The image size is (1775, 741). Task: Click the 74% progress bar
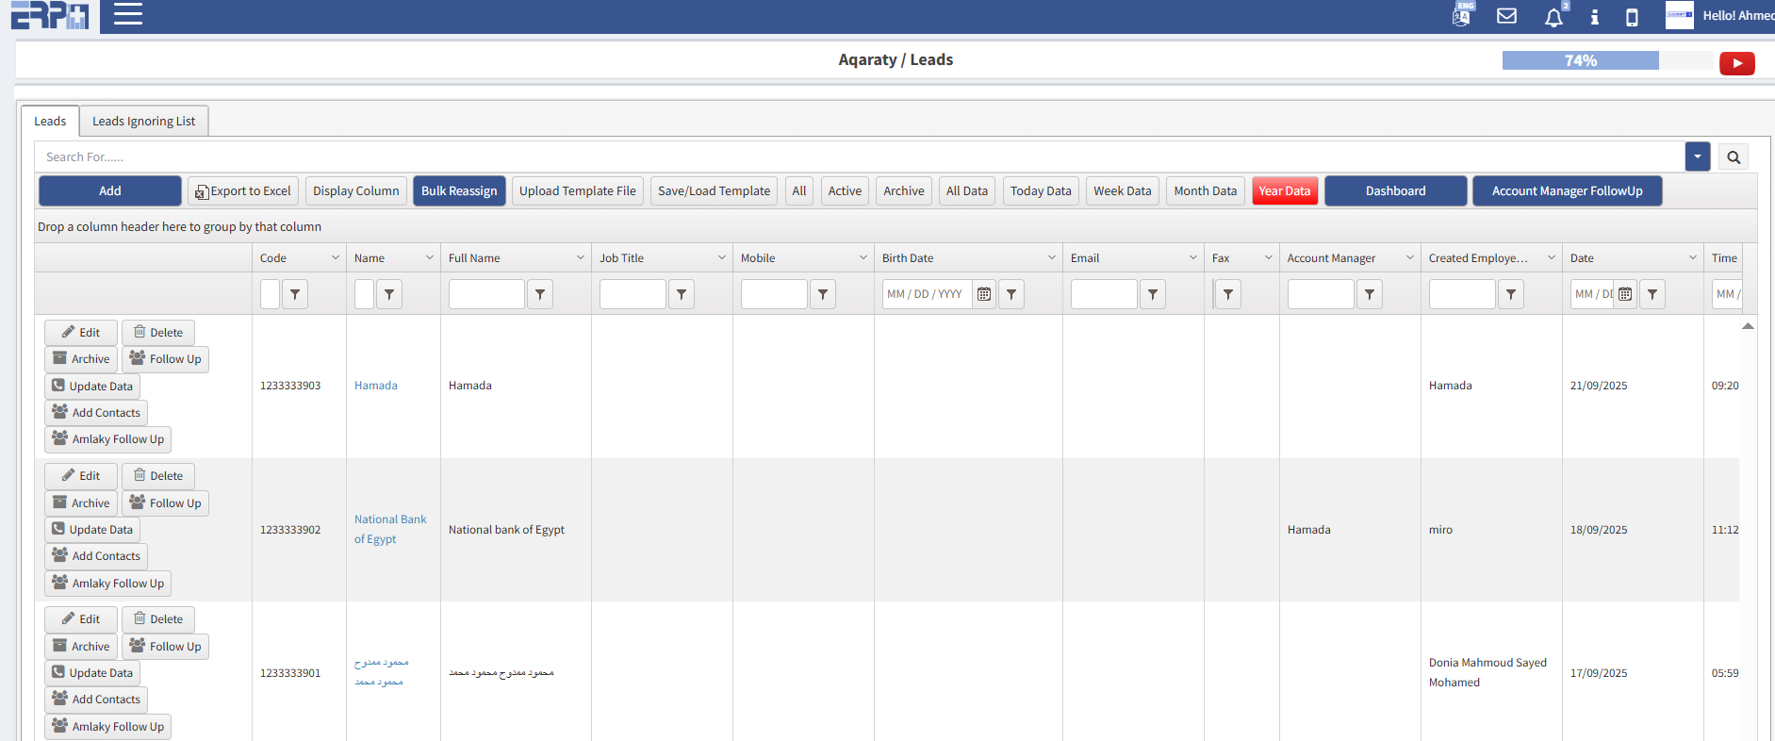pyautogui.click(x=1580, y=61)
